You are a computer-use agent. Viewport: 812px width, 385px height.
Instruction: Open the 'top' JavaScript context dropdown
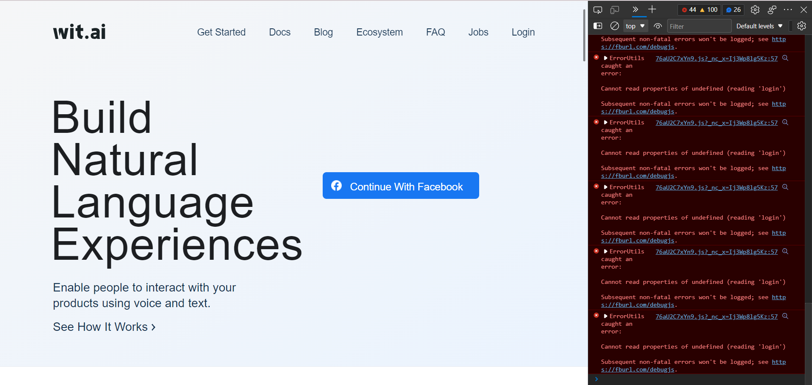(635, 26)
